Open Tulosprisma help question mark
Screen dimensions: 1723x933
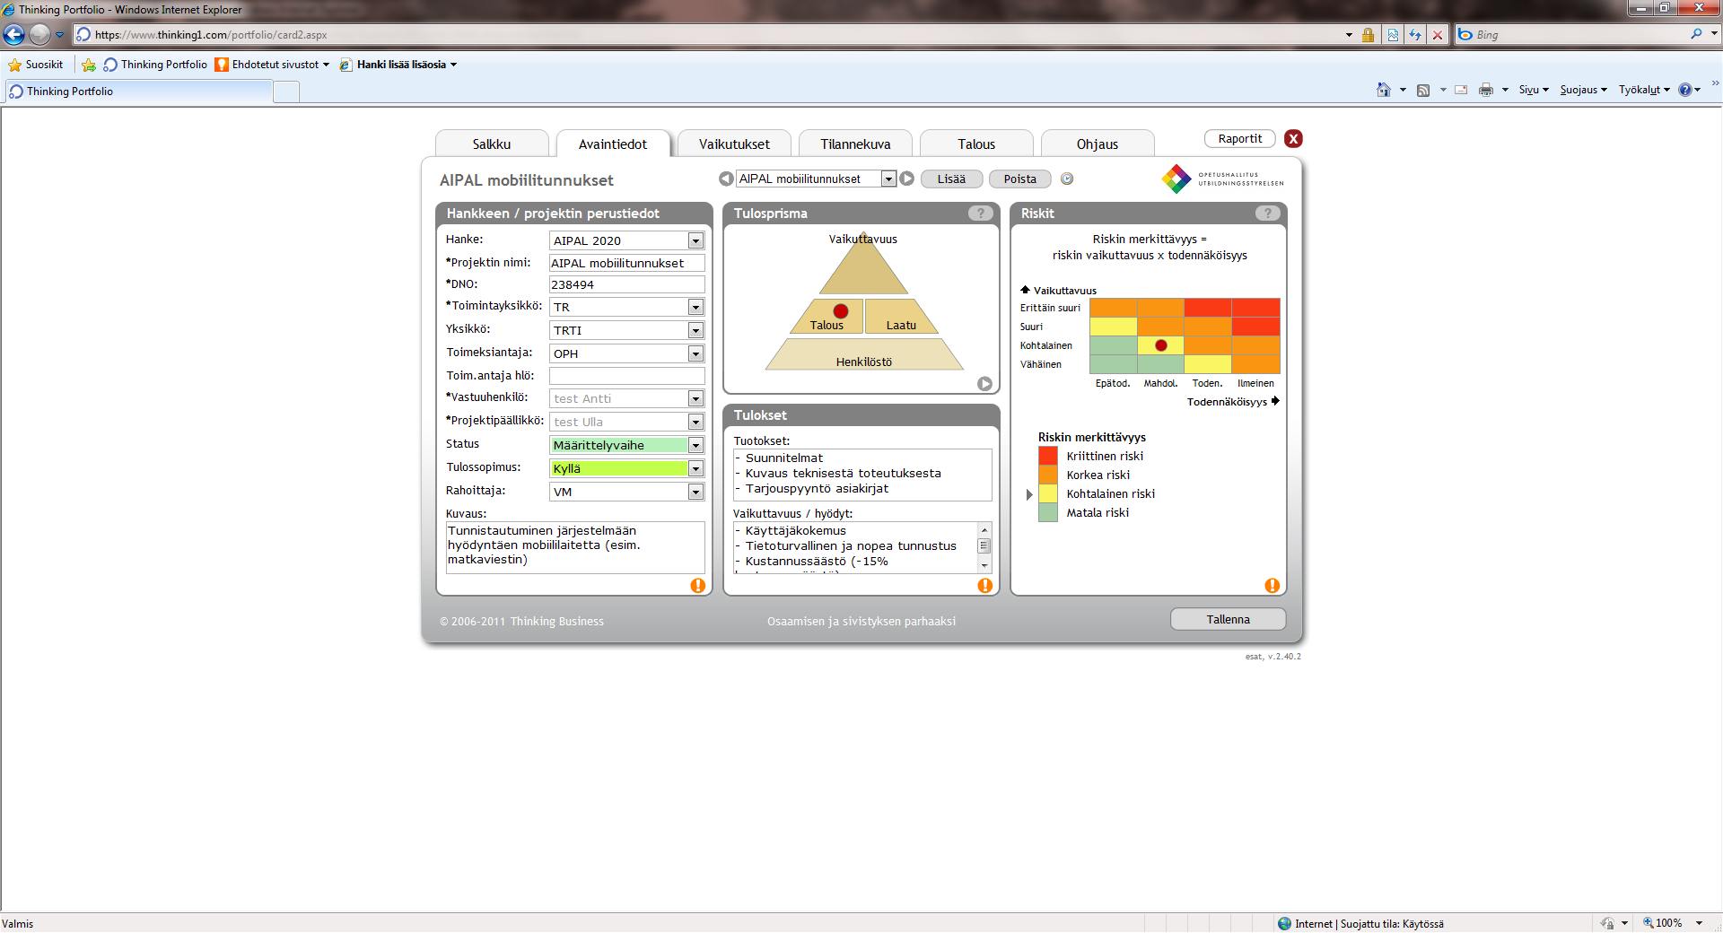[981, 214]
